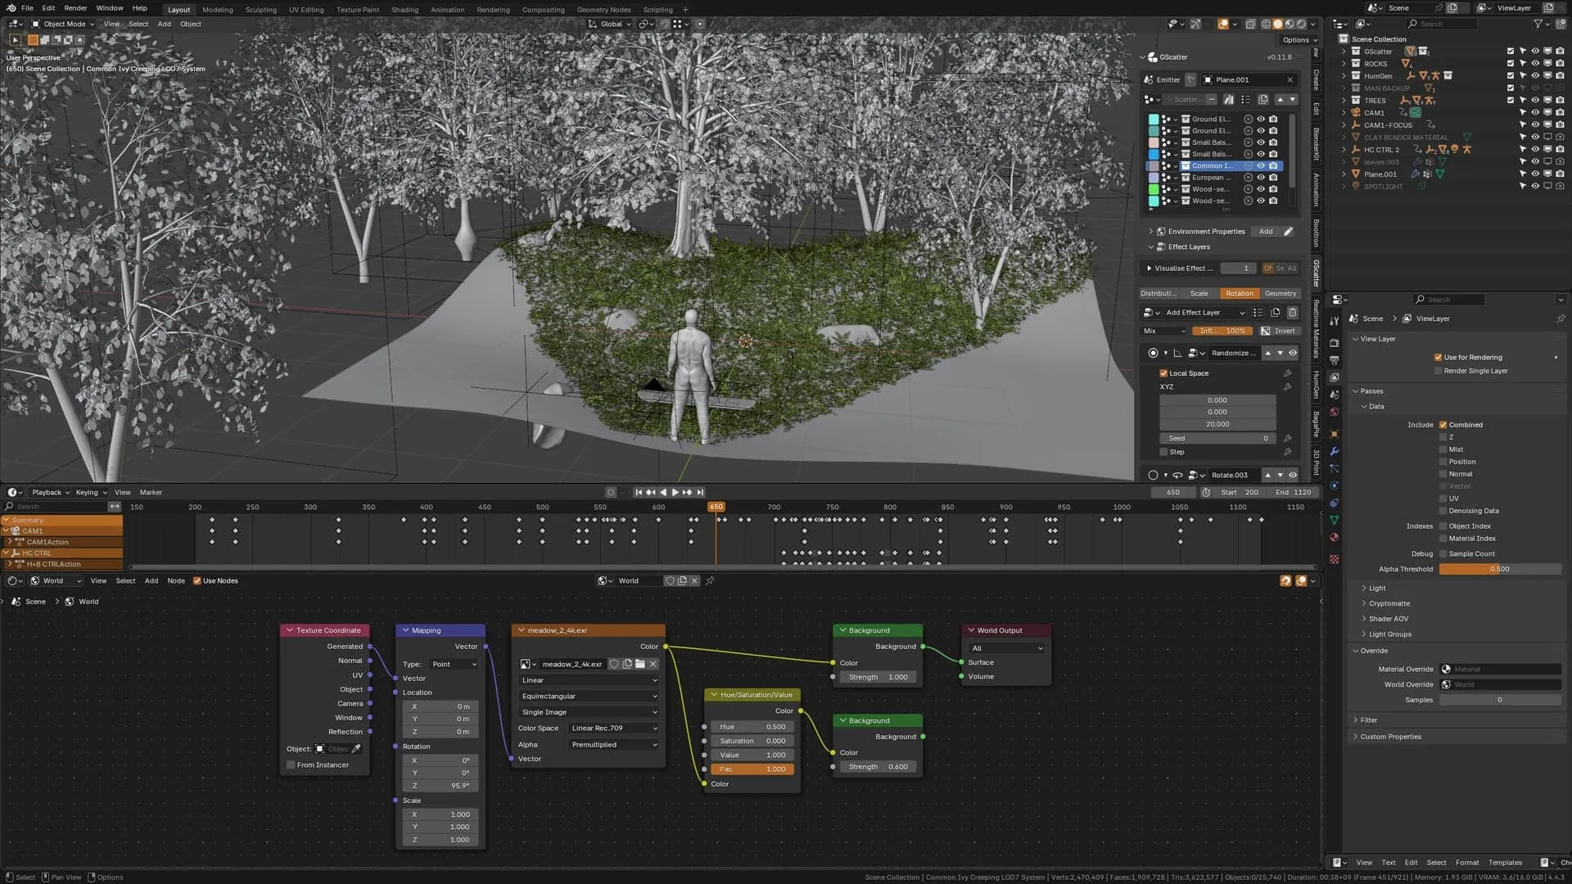Click the Add button in Environment Properties
Image resolution: width=1572 pixels, height=884 pixels.
(x=1266, y=232)
